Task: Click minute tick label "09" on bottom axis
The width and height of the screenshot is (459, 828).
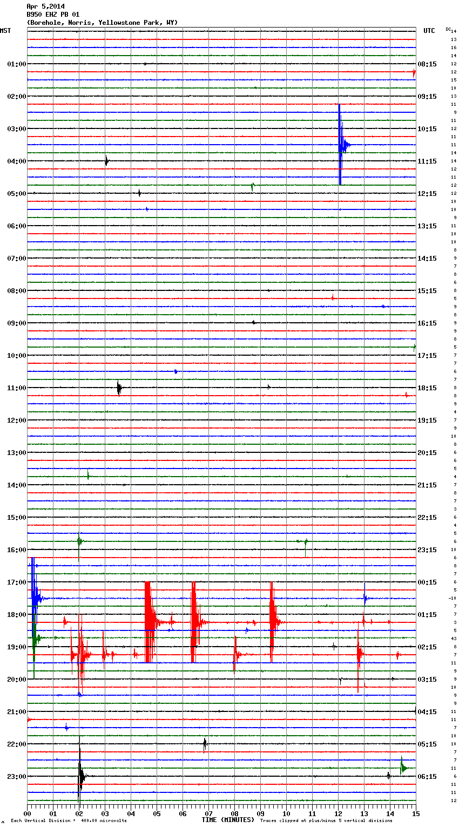Action: 260,813
